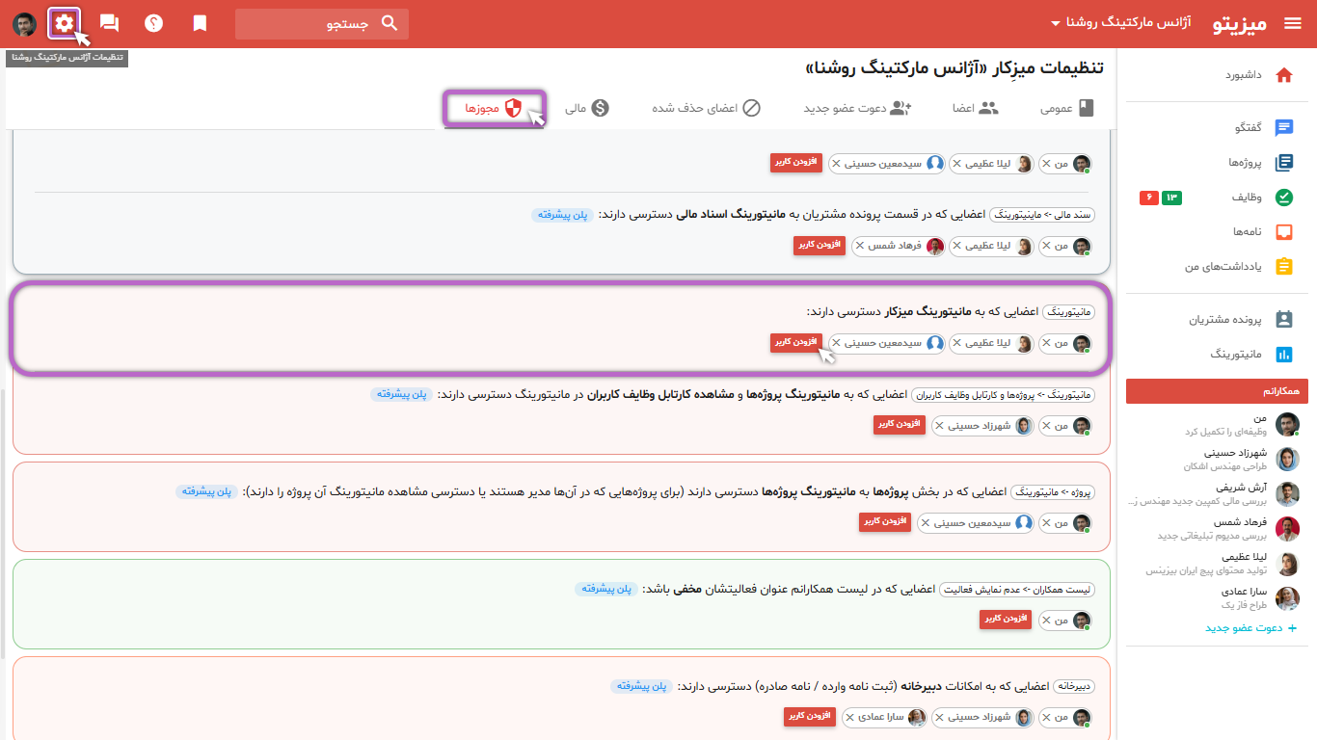Open the دعوت عضو جدید tab

point(858,108)
